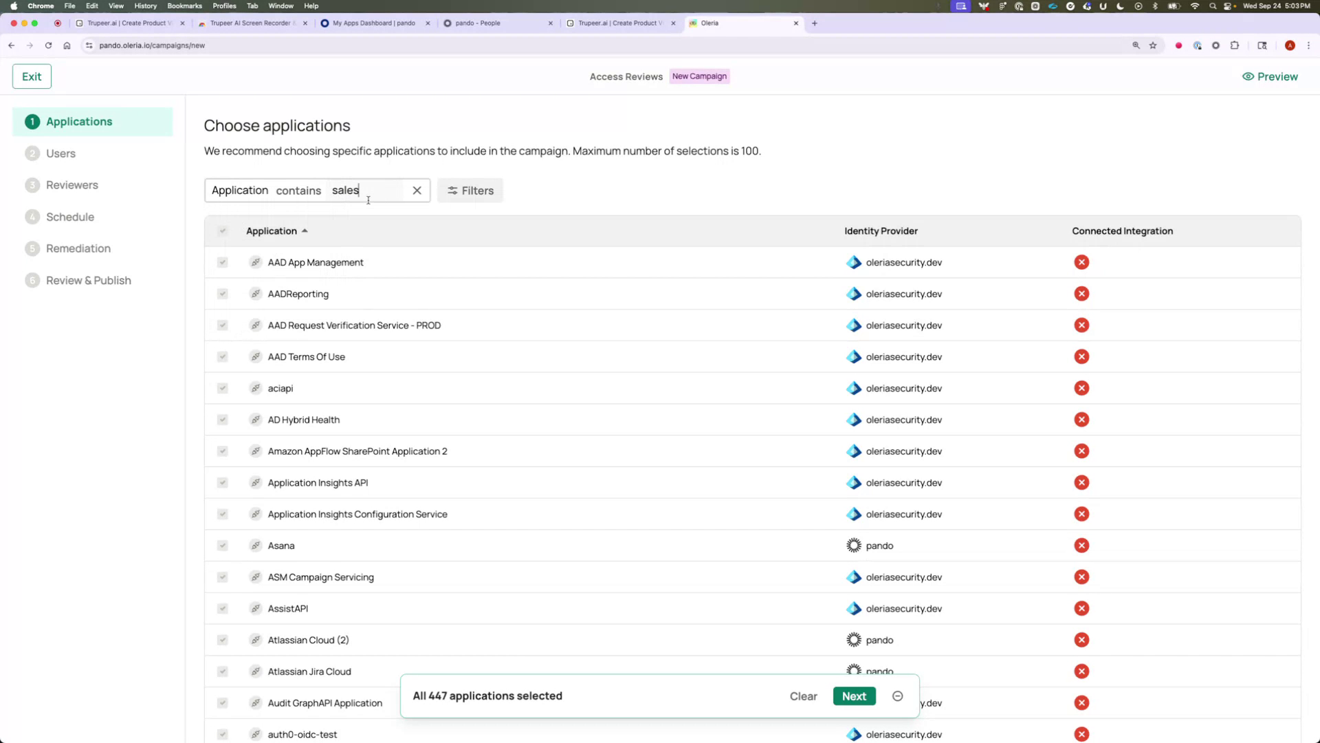Click the deselect-all circle icon in the banner

[x=897, y=696]
